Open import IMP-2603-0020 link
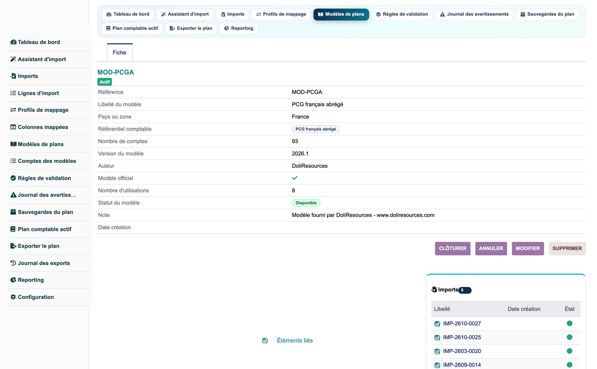Image resolution: width=597 pixels, height=369 pixels. [462, 351]
